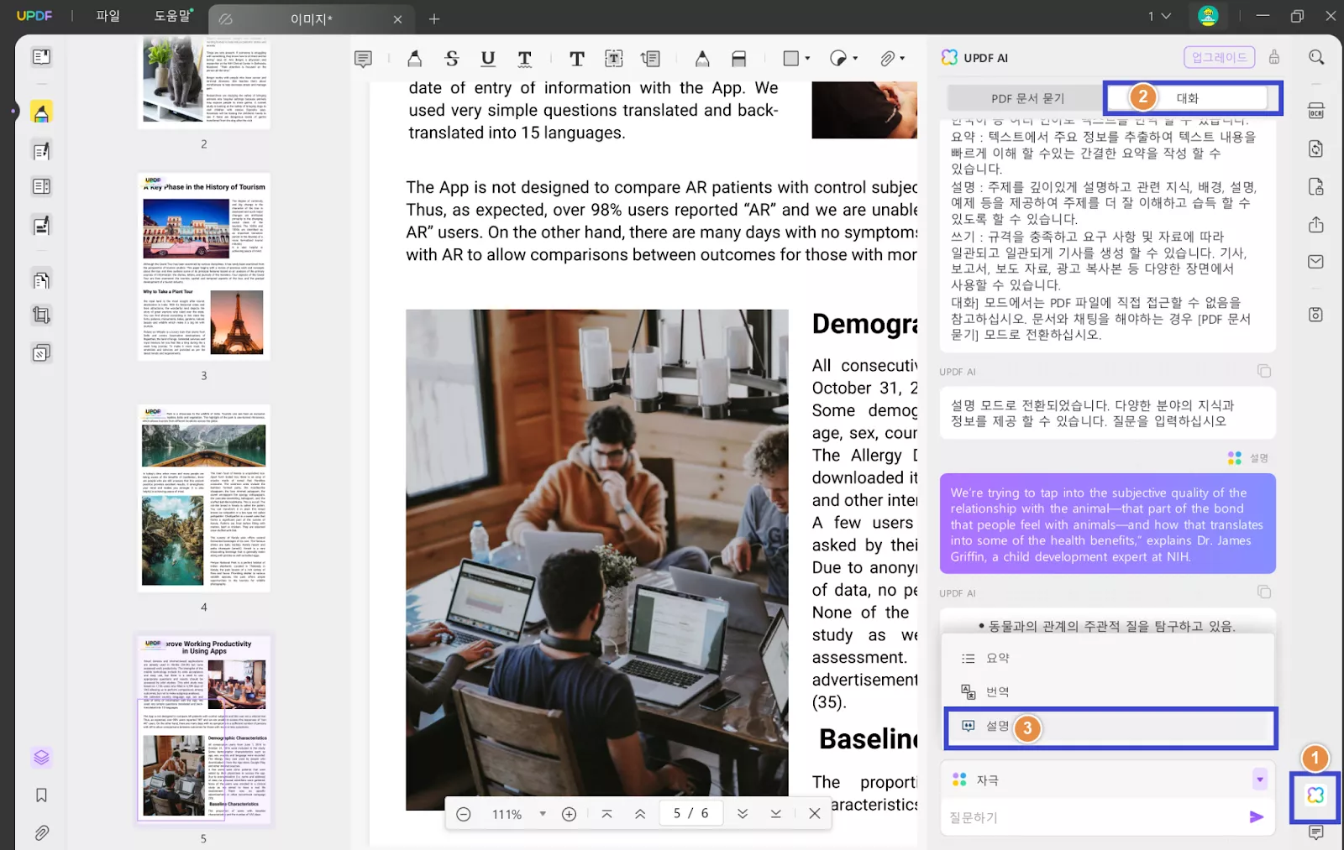Choose 요약 from the mode menu
Image resolution: width=1344 pixels, height=850 pixels.
1107,659
